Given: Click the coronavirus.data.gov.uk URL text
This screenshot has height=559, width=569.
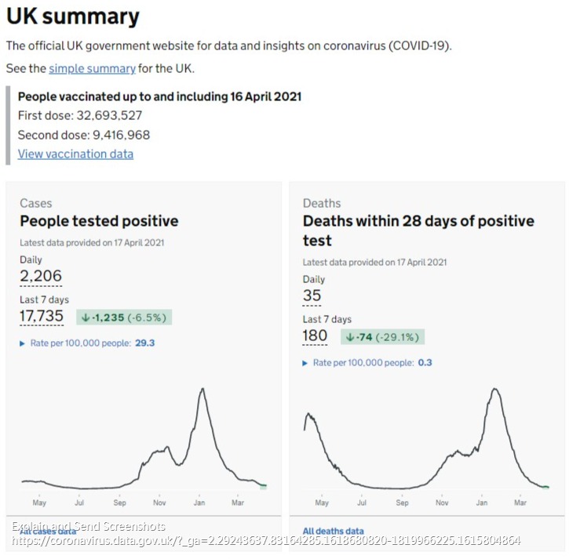Looking at the screenshot, I should pos(267,541).
